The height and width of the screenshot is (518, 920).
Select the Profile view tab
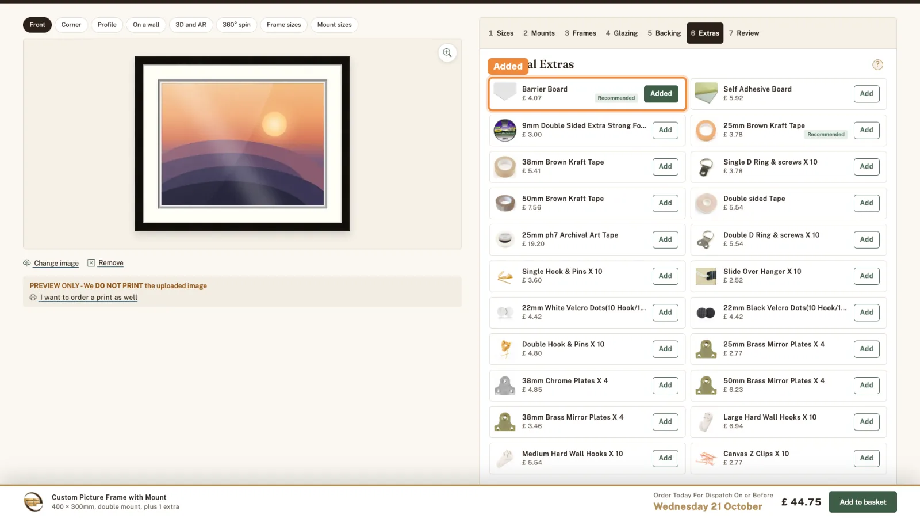[107, 25]
